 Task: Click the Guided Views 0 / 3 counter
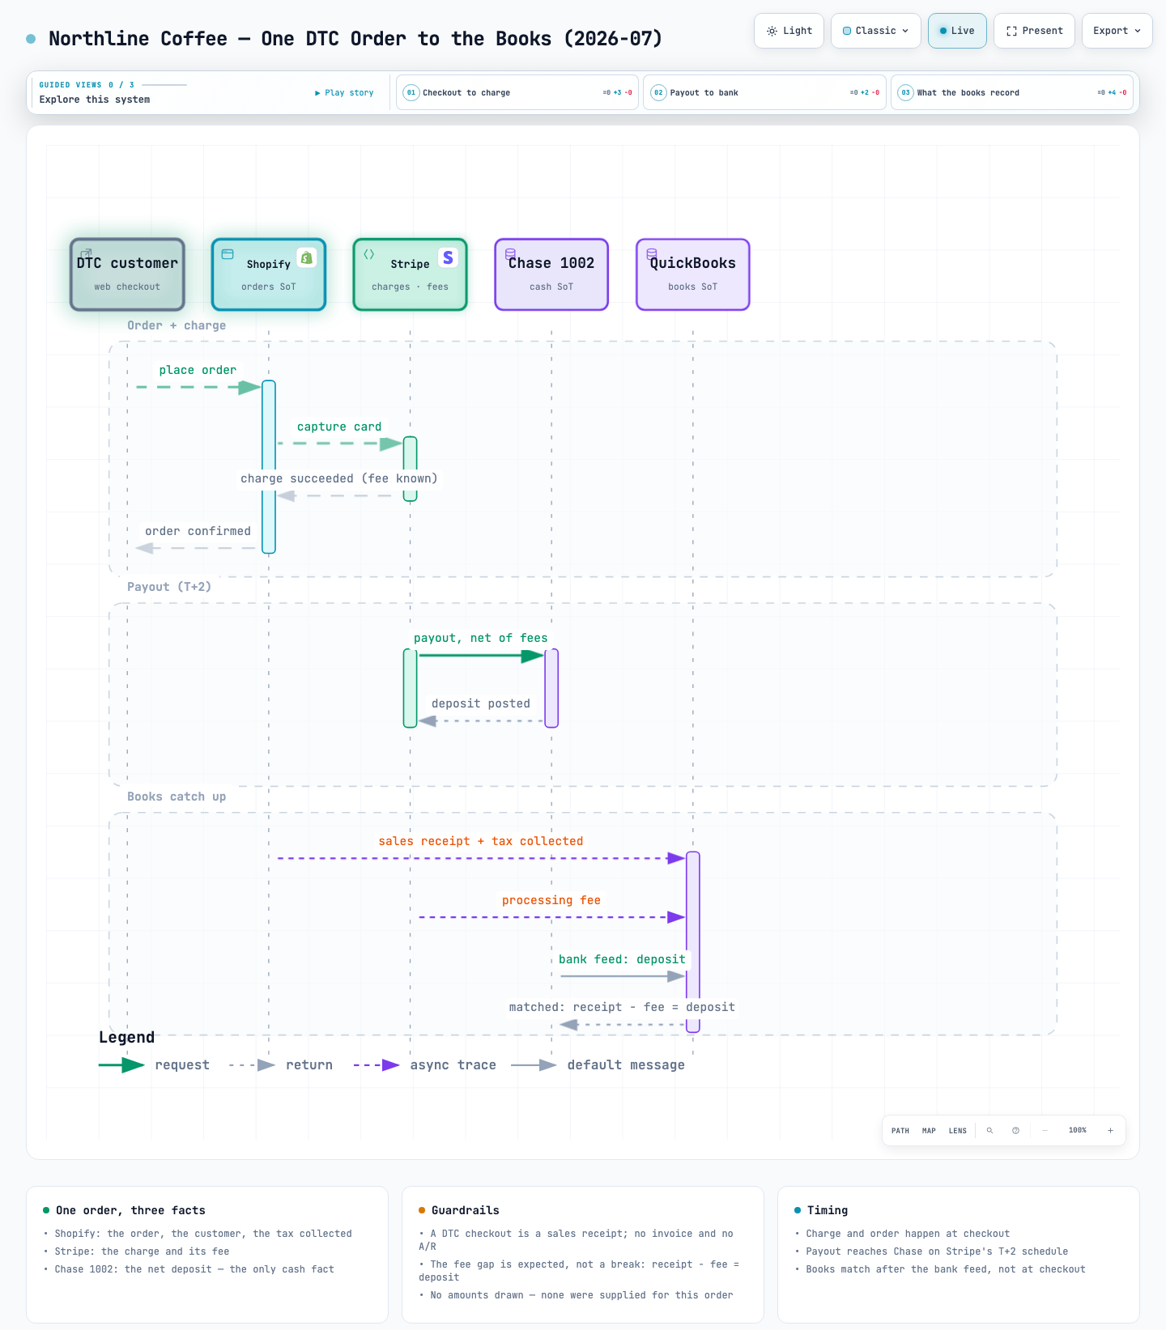pyautogui.click(x=87, y=85)
